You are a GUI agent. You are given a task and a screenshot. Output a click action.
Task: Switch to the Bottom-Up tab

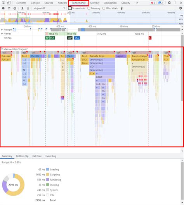[x=22, y=156]
